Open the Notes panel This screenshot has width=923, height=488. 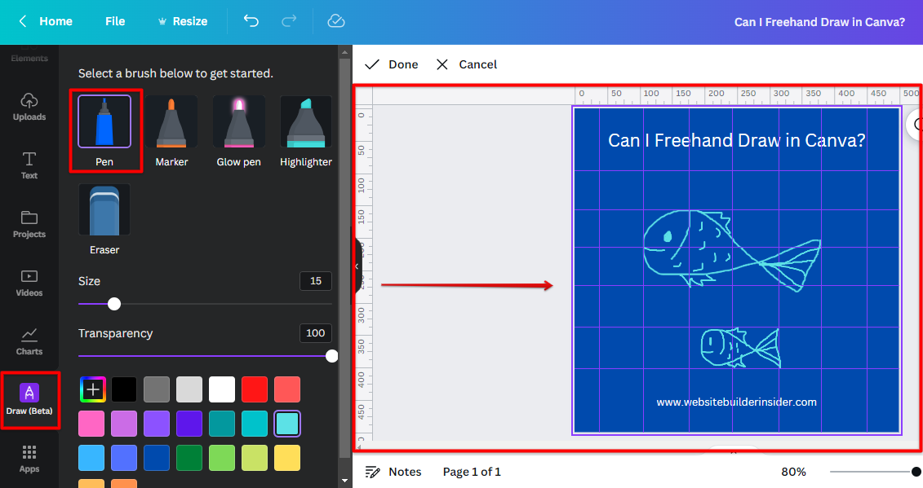(x=393, y=472)
